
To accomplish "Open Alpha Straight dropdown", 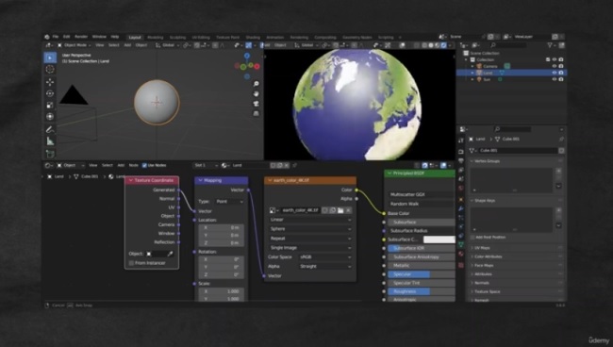I will click(325, 267).
